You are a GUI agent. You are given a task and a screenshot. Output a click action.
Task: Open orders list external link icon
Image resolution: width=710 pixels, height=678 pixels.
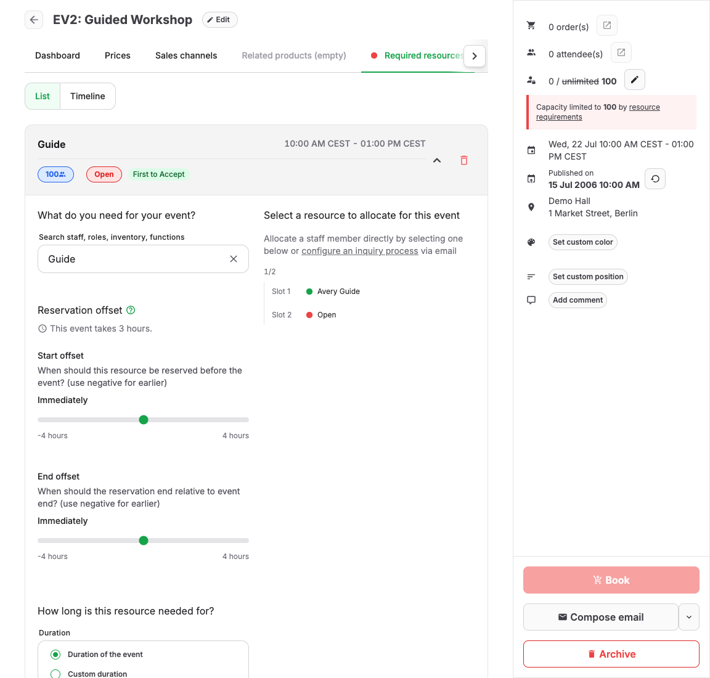pos(607,25)
